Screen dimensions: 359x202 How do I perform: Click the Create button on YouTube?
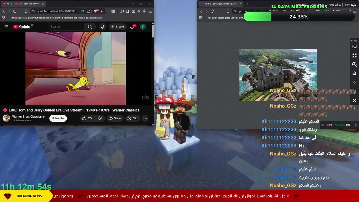pyautogui.click(x=117, y=27)
